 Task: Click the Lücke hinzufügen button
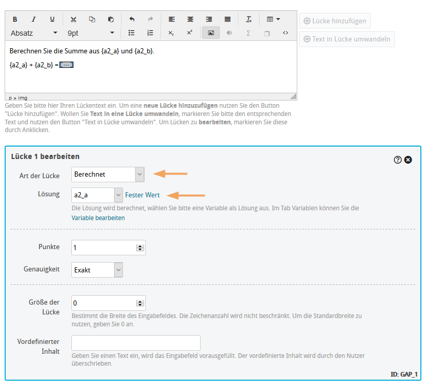point(335,21)
